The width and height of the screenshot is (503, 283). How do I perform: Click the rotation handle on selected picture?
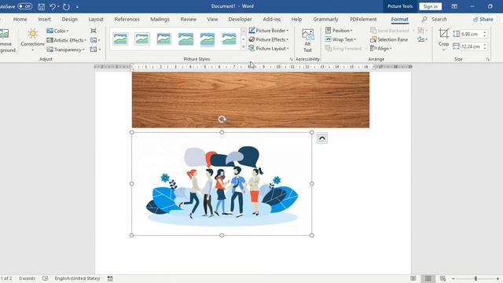pyautogui.click(x=222, y=119)
